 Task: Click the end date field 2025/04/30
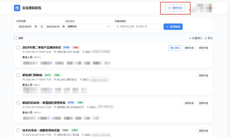coord(55,27)
